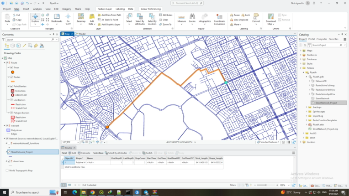
Task: Open the map scale dropdown
Action: tap(78, 142)
